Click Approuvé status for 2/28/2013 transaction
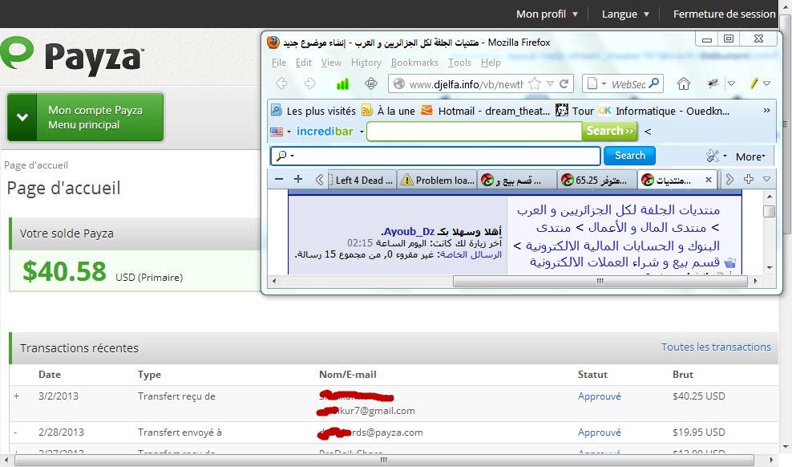This screenshot has height=467, width=792. click(600, 432)
